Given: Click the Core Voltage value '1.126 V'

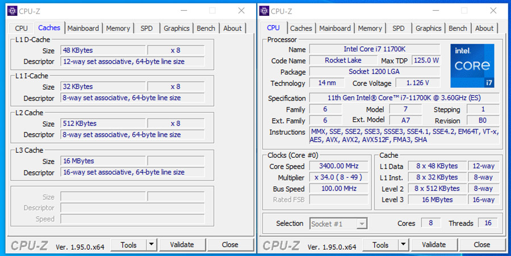Looking at the screenshot, I should 418,83.
